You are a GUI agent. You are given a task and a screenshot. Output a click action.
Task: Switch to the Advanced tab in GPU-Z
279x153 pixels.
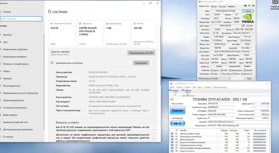222,6
